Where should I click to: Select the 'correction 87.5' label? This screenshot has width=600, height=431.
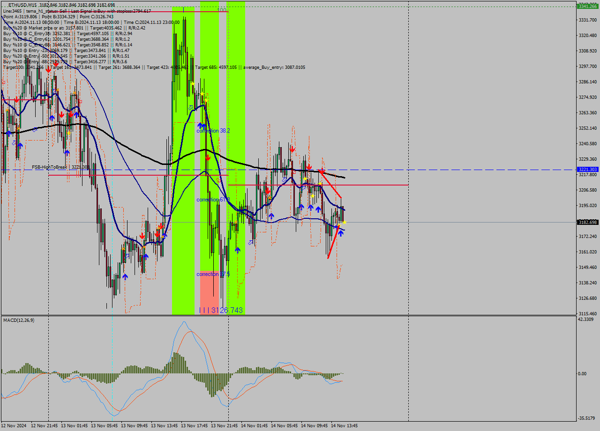click(213, 274)
